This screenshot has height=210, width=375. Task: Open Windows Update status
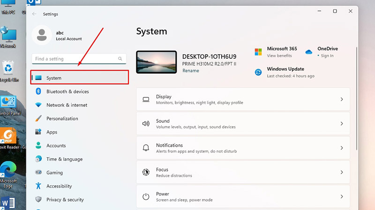pyautogui.click(x=285, y=72)
